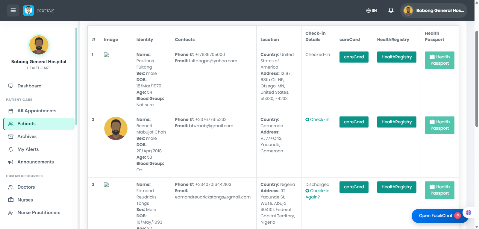Click the scrollbar down arrow
The height and width of the screenshot is (229, 479).
click(x=477, y=227)
